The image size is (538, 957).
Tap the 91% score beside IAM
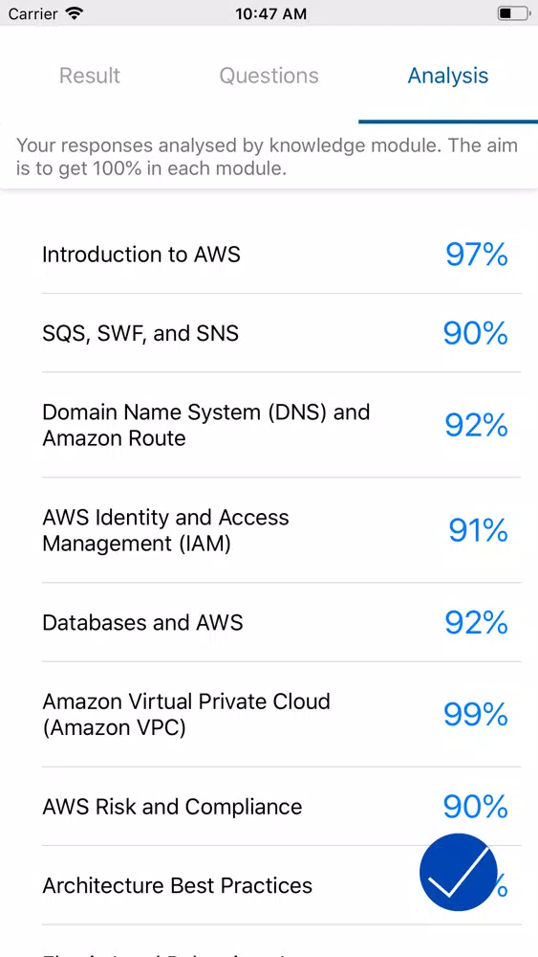(x=479, y=530)
